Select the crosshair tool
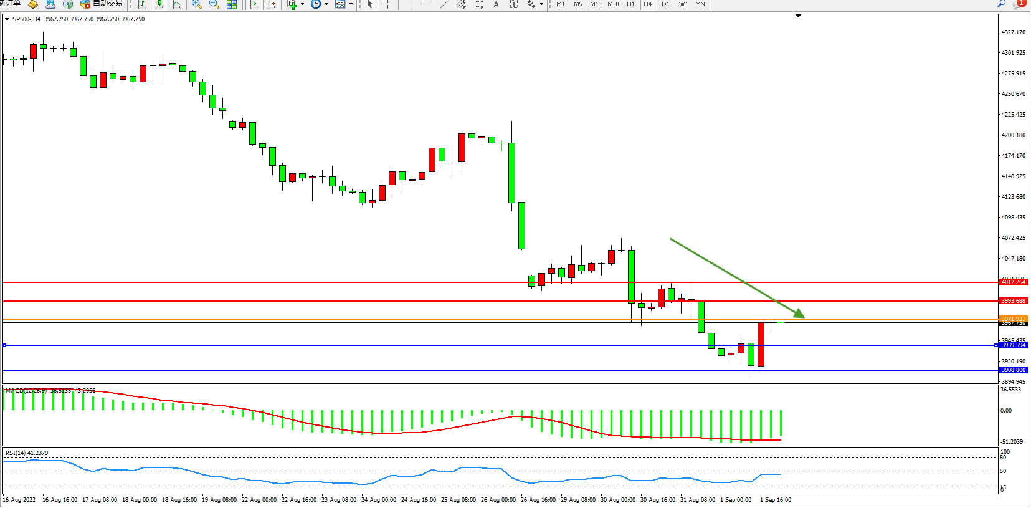 (x=387, y=4)
